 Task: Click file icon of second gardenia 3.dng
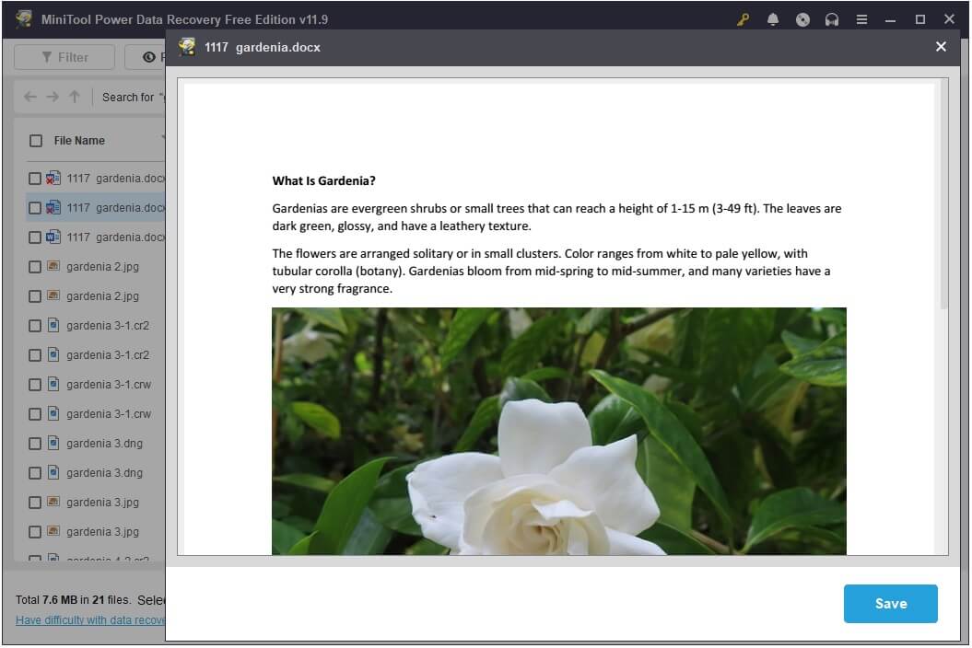click(x=53, y=472)
